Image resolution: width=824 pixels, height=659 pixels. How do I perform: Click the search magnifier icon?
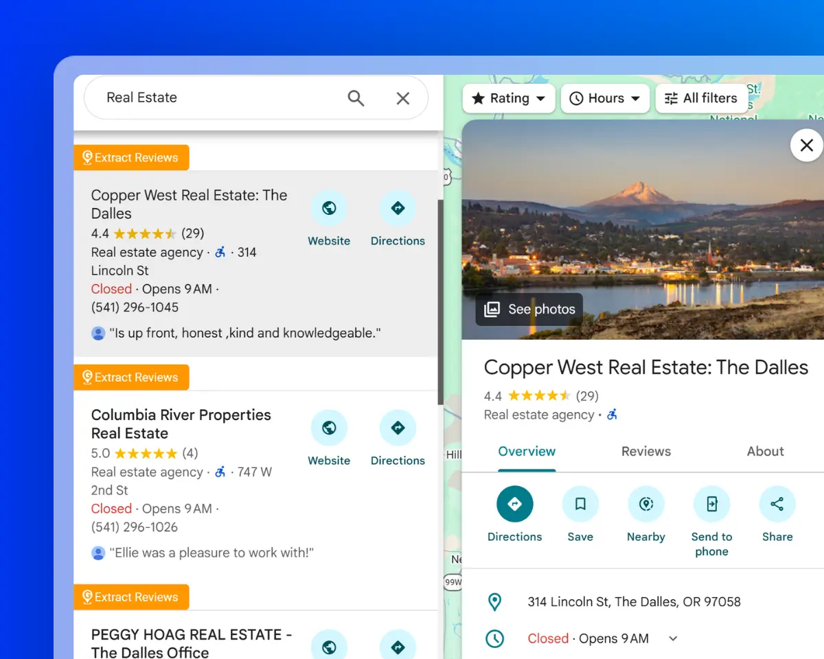click(356, 98)
